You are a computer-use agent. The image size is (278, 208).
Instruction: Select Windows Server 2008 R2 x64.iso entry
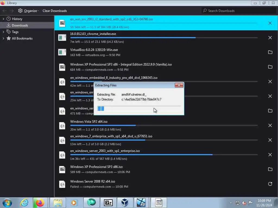[166, 184]
